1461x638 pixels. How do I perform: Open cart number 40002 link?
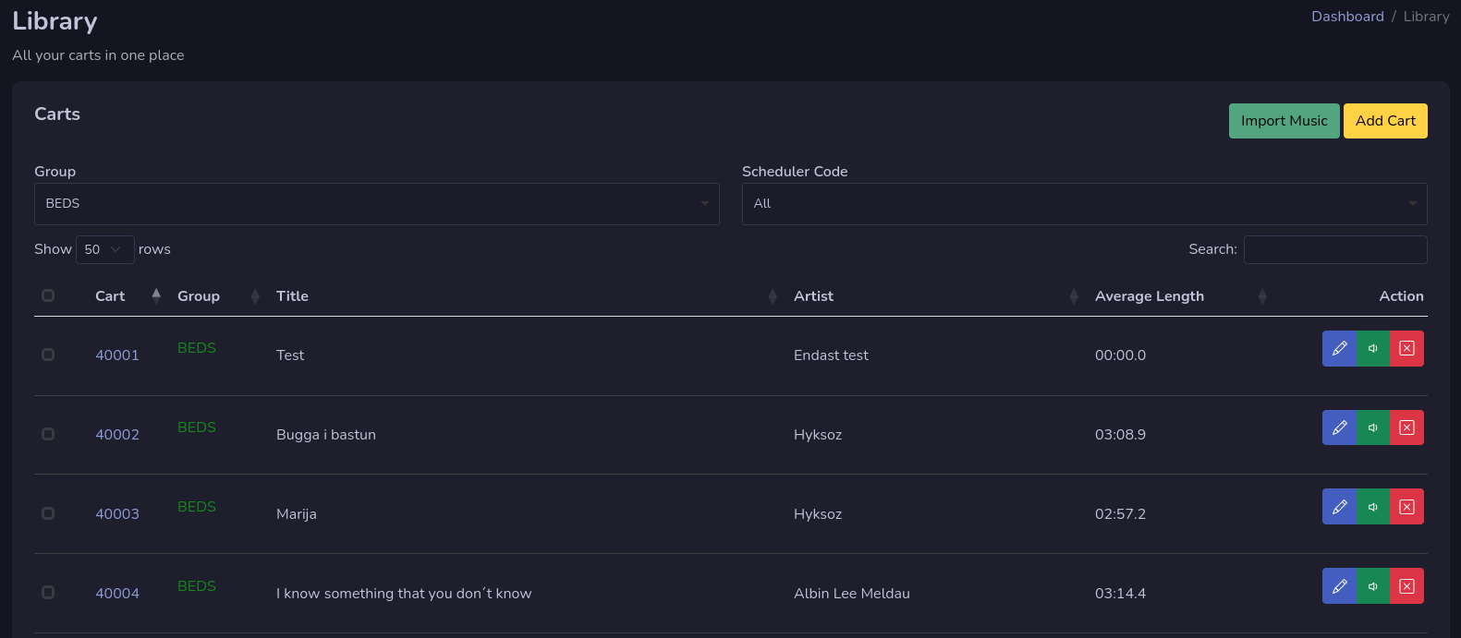click(x=117, y=435)
